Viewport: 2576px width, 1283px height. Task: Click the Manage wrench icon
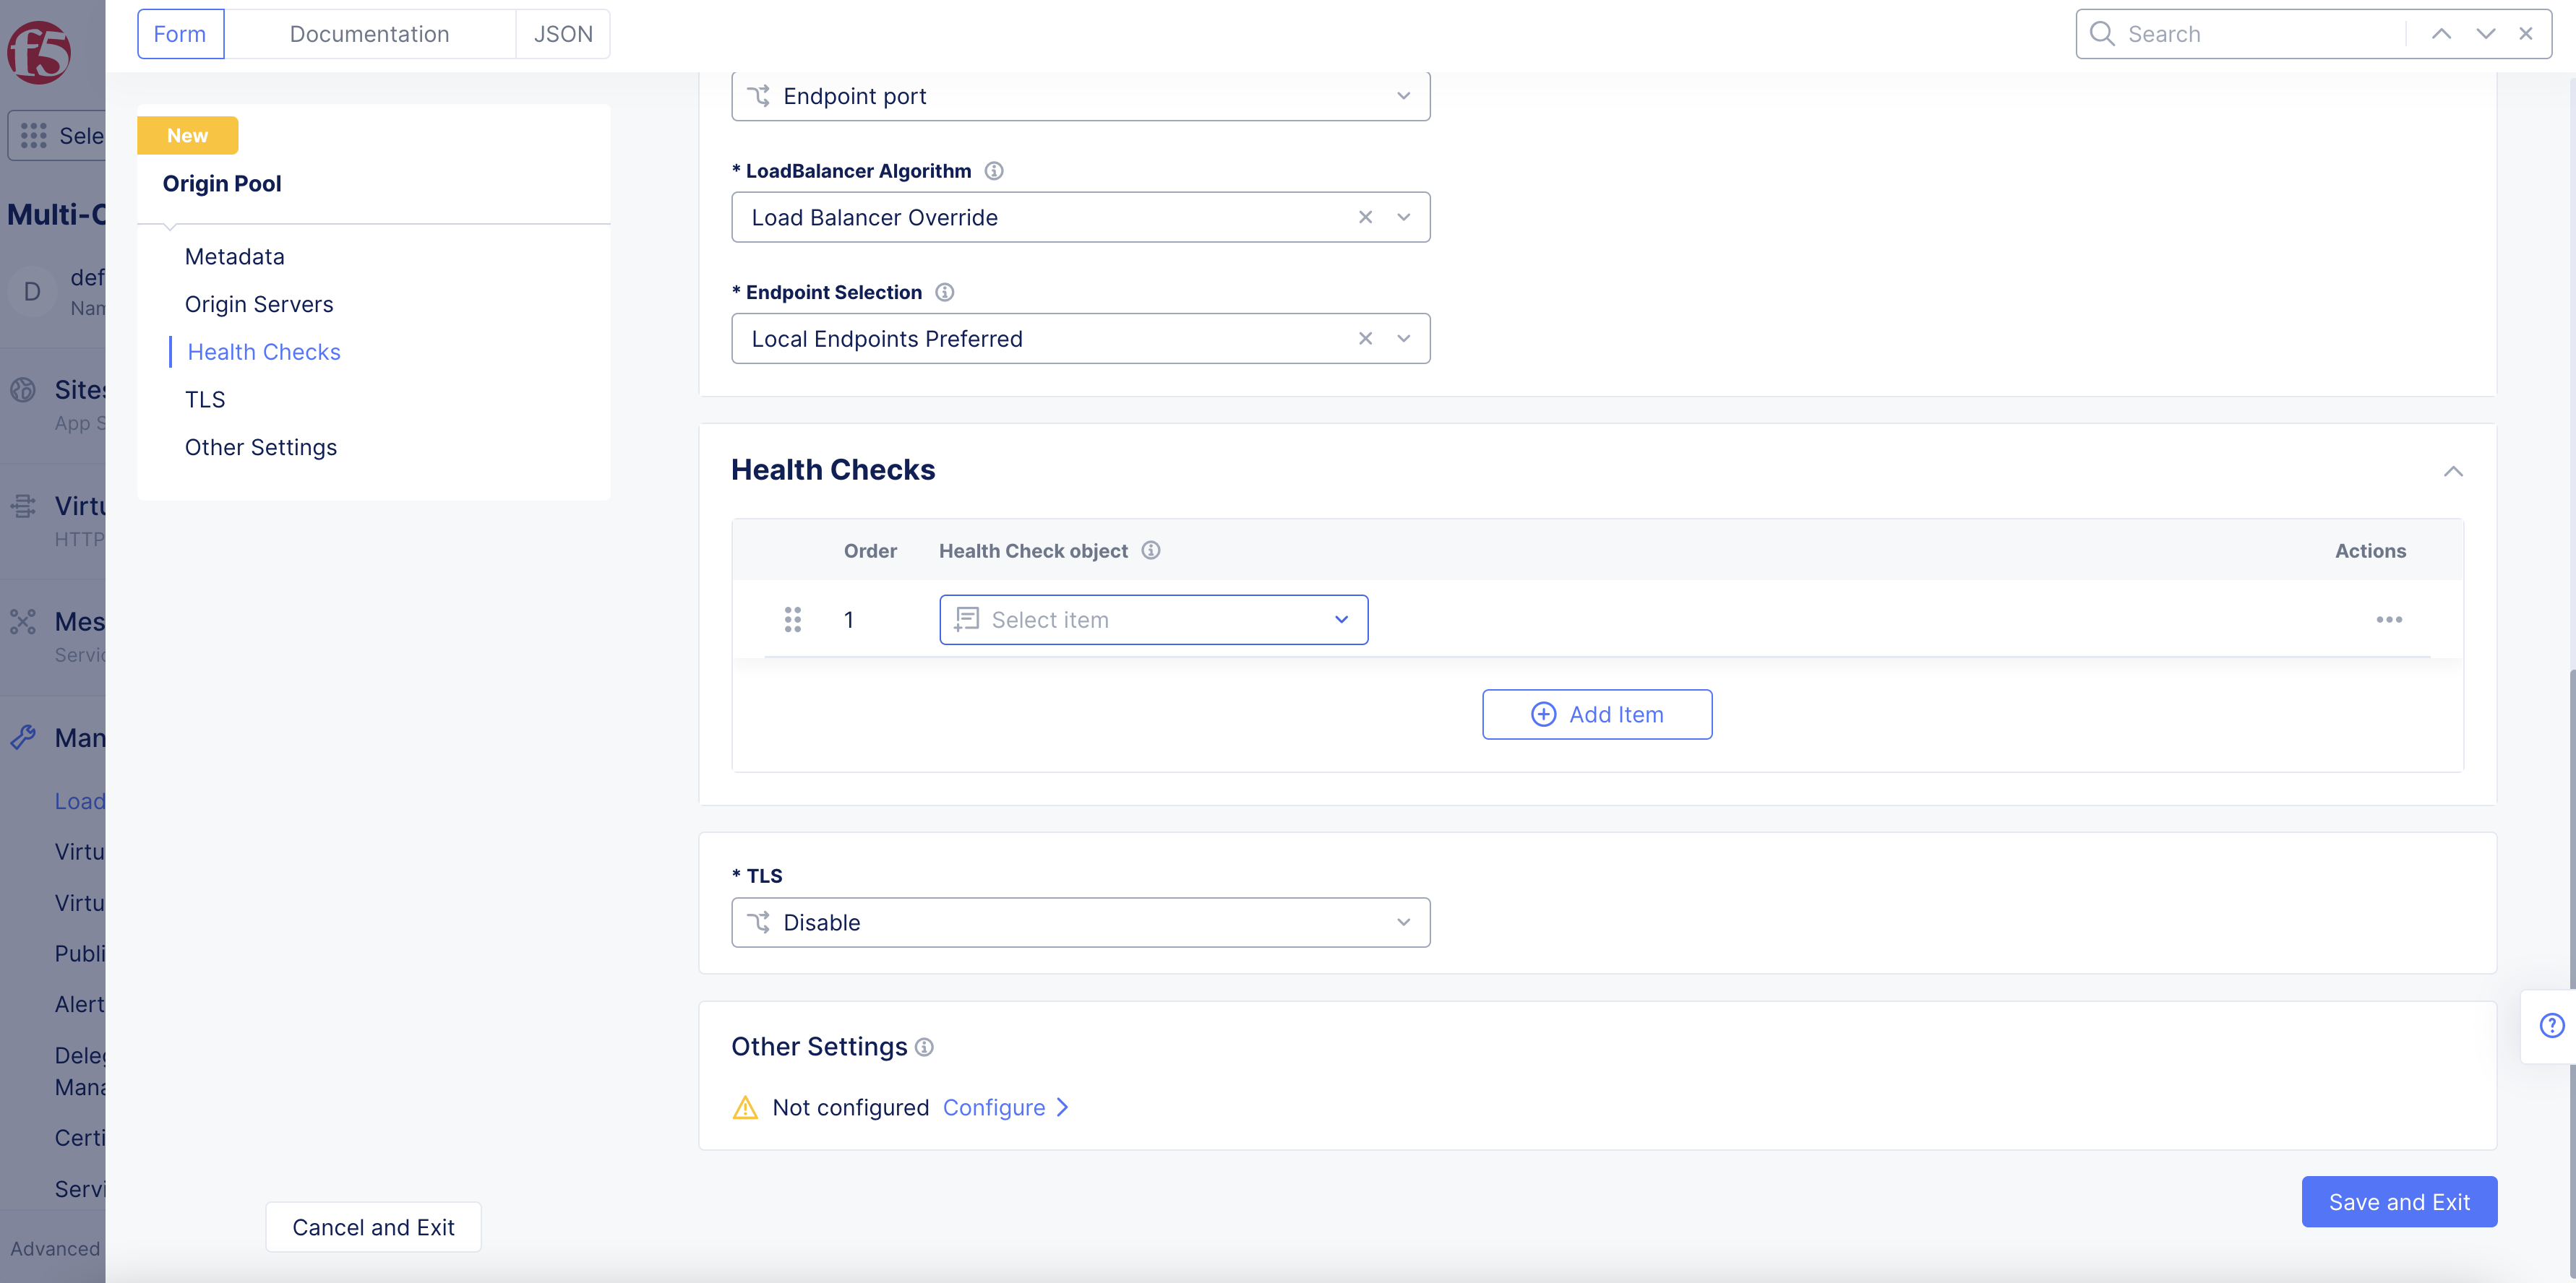24,738
